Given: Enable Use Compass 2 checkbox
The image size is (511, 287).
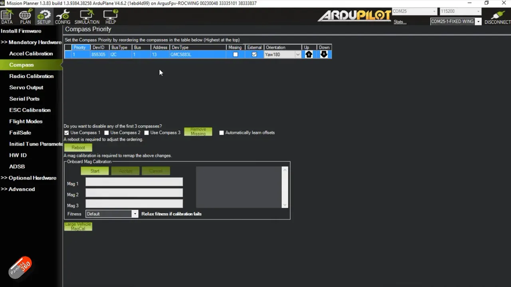Looking at the screenshot, I should [x=107, y=133].
